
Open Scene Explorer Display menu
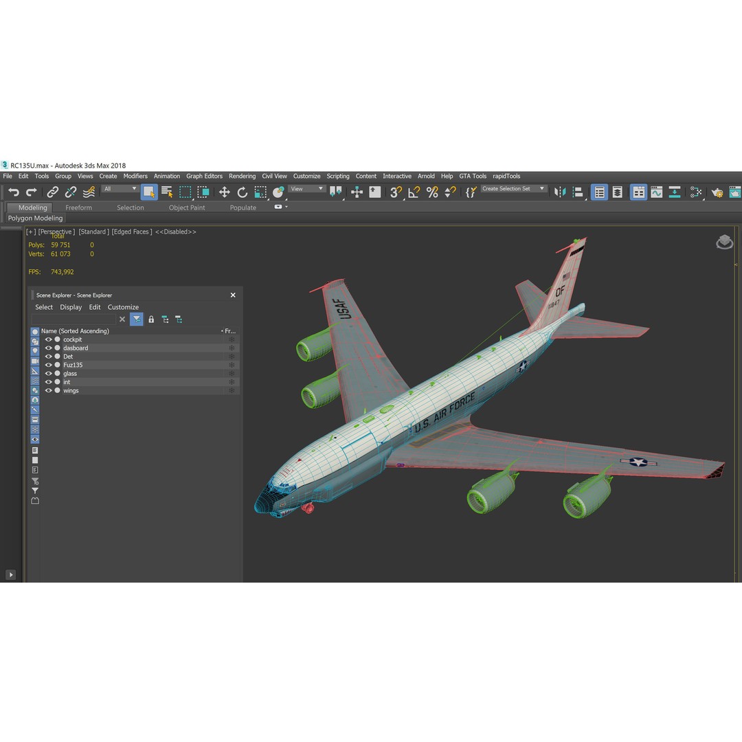coord(71,307)
